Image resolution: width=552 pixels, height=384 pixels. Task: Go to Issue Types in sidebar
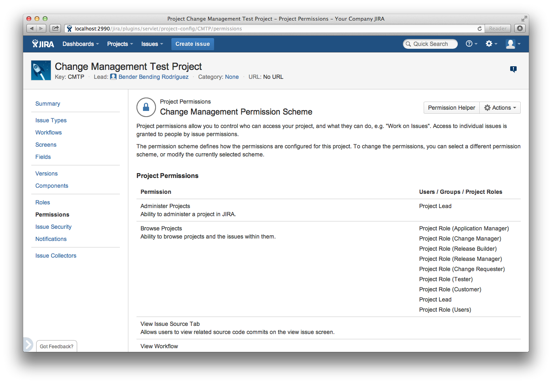point(51,120)
